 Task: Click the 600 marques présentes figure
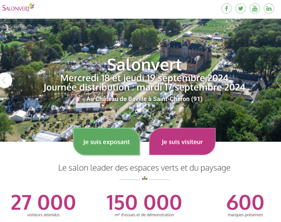point(245,206)
